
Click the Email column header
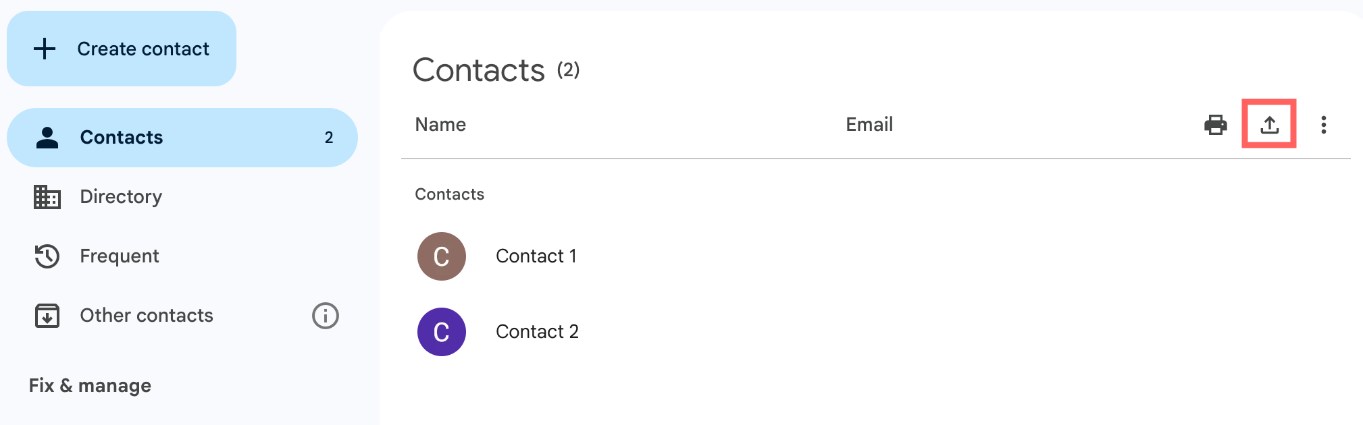click(x=869, y=125)
